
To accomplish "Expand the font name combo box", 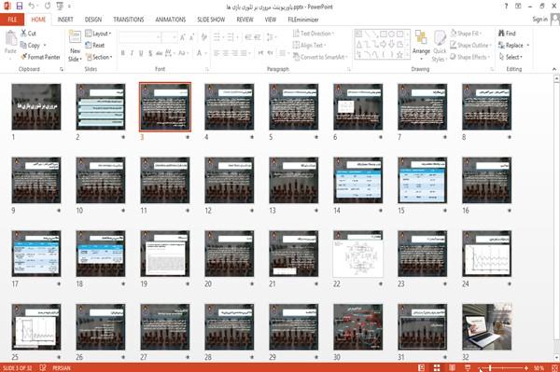I will click(x=158, y=37).
